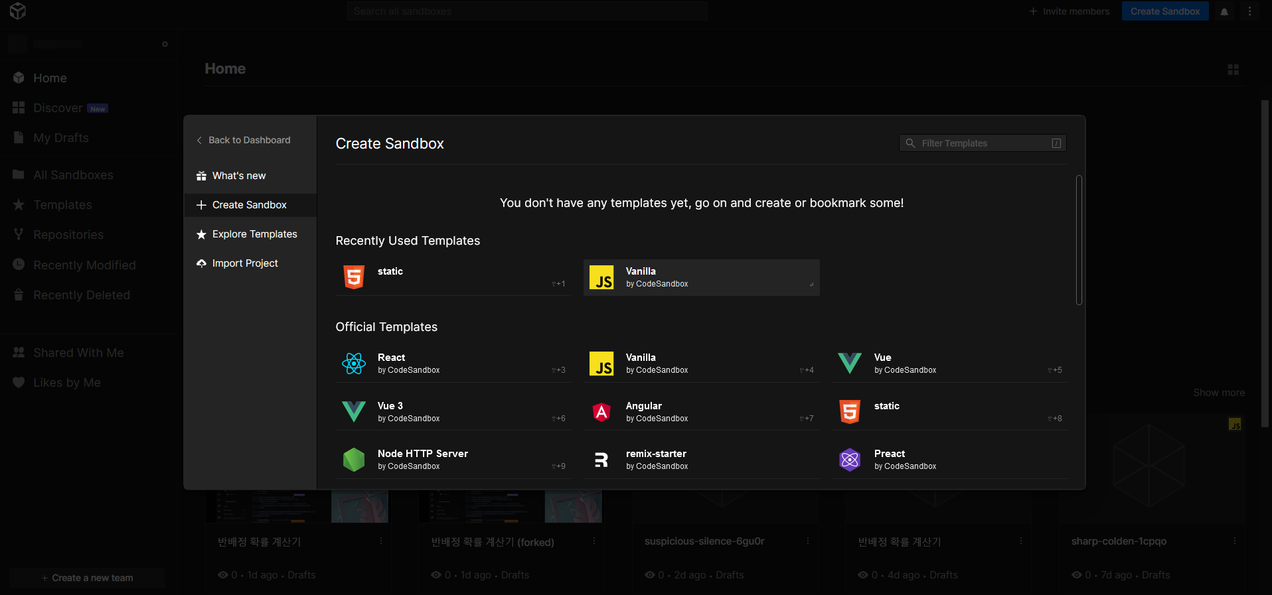This screenshot has height=595, width=1272.
Task: Click the React atom logo
Action: (x=354, y=364)
